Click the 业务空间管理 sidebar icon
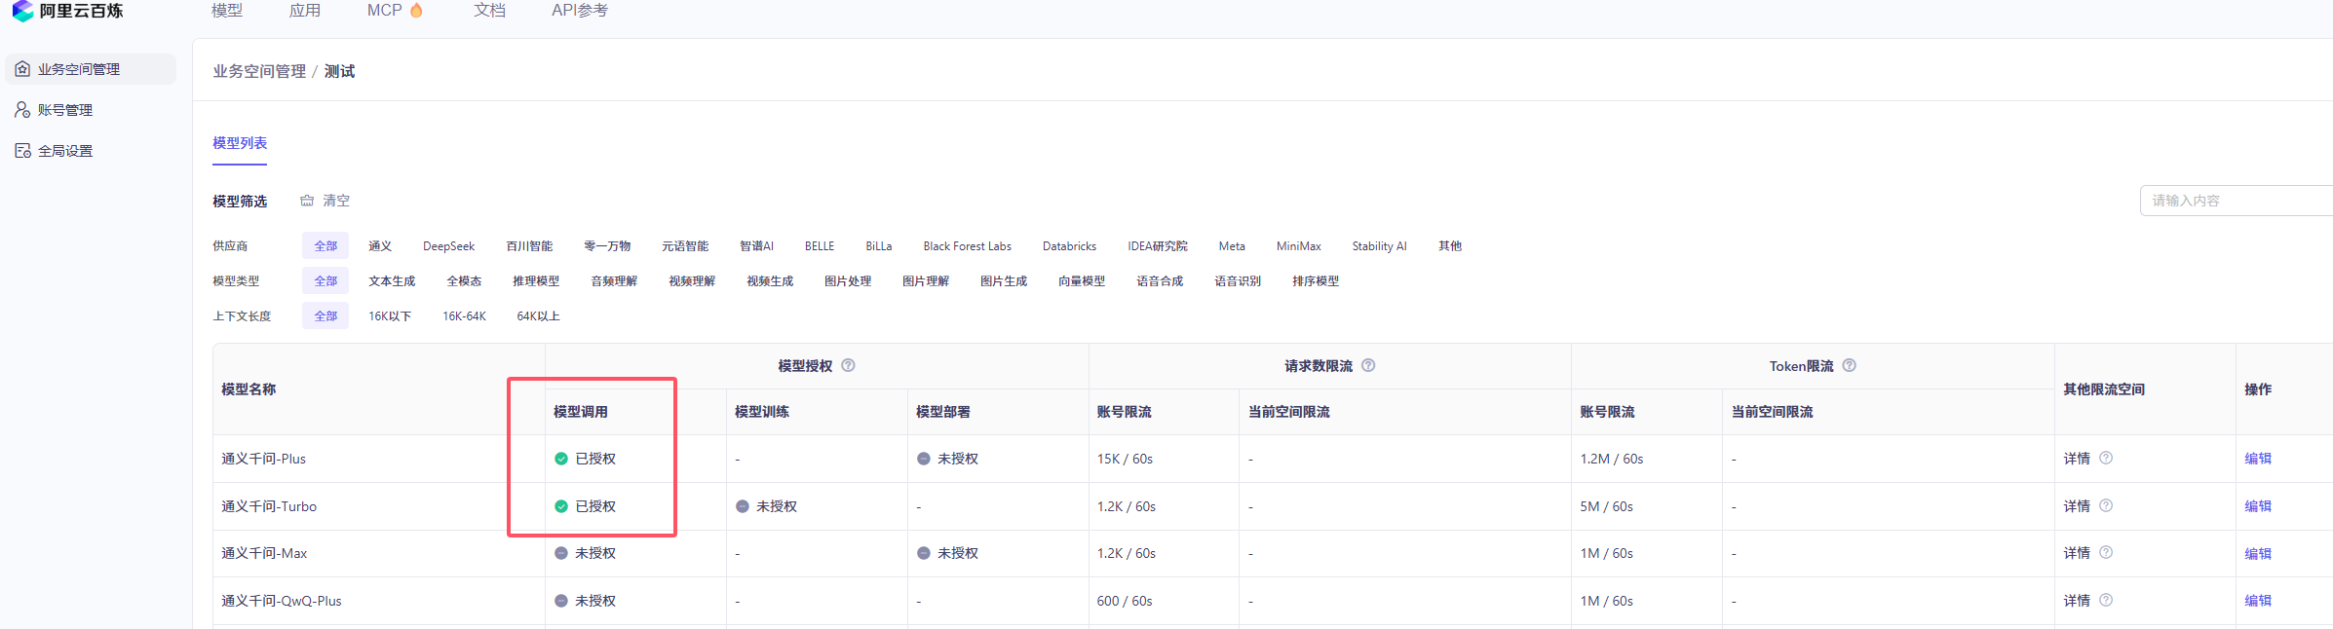 click(22, 69)
